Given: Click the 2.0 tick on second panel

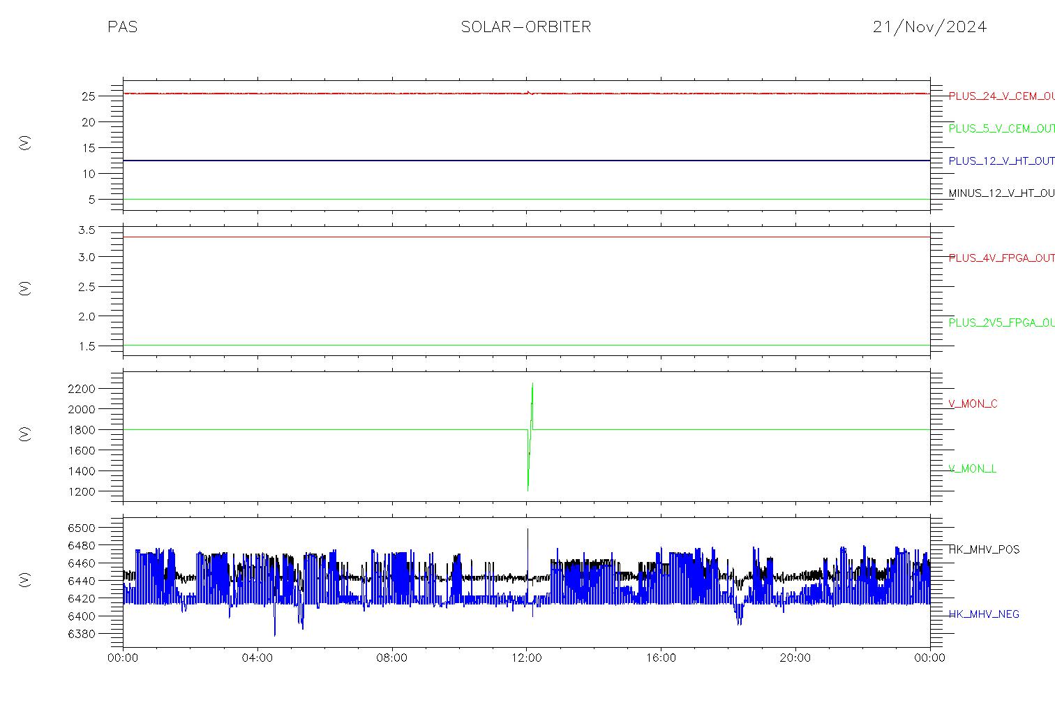Looking at the screenshot, I should [87, 316].
